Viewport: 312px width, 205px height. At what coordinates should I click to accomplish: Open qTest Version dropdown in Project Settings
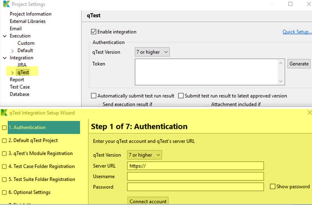pos(152,52)
